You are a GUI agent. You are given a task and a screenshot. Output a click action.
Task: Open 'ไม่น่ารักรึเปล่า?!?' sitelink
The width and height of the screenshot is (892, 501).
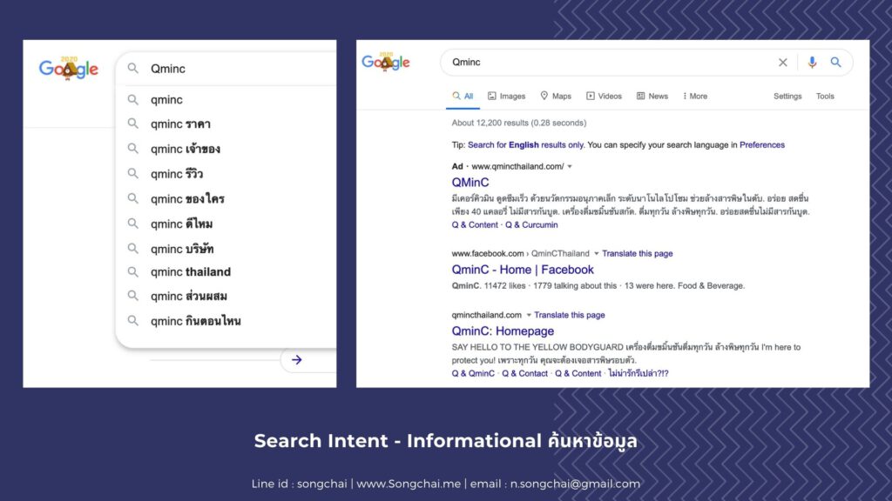point(639,373)
